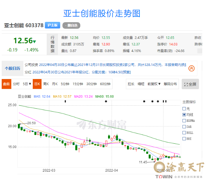
Task: Click the 11.45 low price label on chart
Action: tap(143, 162)
